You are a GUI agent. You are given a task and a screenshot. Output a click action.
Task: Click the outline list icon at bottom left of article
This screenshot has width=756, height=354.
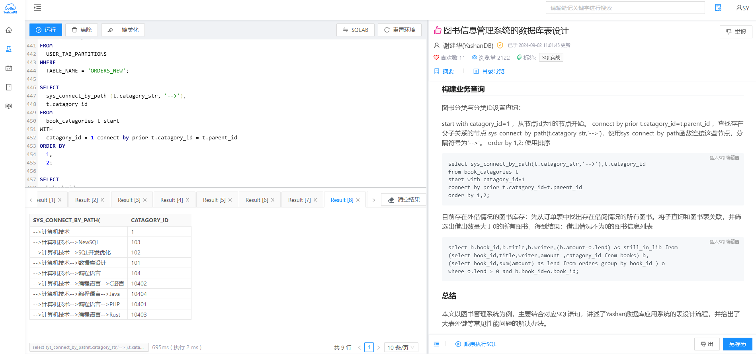pos(436,344)
